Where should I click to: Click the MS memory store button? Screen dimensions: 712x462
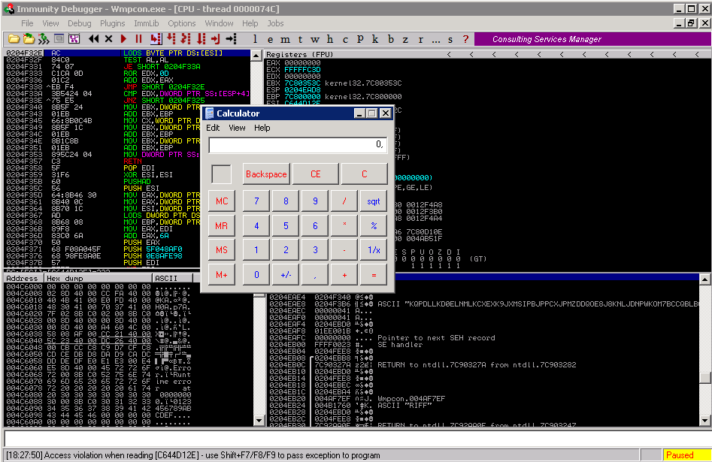(222, 250)
